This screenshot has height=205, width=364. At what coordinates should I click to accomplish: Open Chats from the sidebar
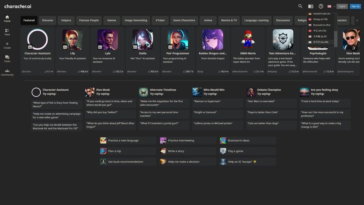7,59
